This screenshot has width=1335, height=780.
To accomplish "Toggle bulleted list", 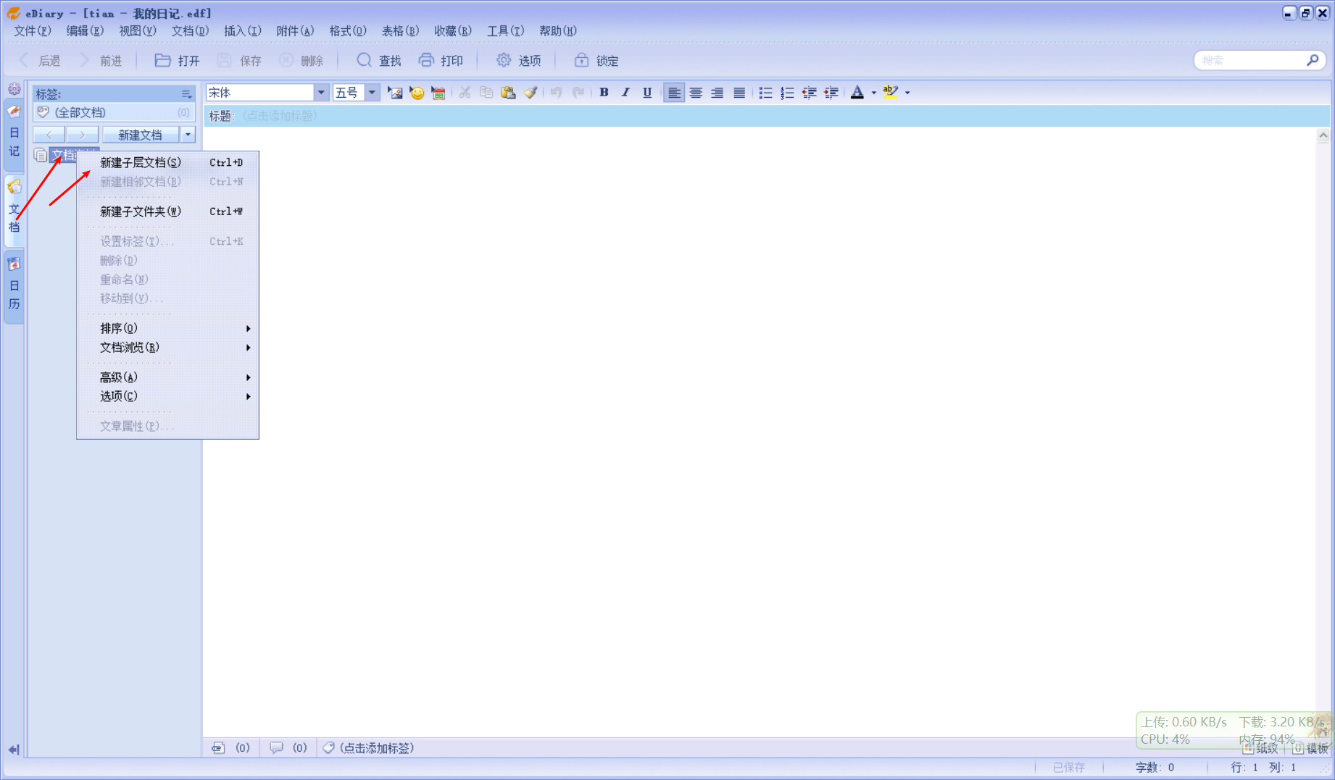I will (765, 93).
